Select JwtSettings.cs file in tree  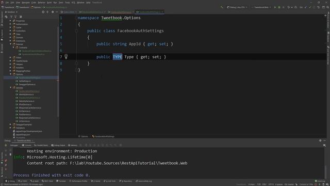click(25, 81)
